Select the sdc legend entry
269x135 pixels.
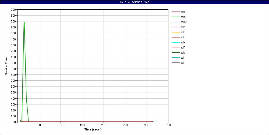[x=178, y=32]
